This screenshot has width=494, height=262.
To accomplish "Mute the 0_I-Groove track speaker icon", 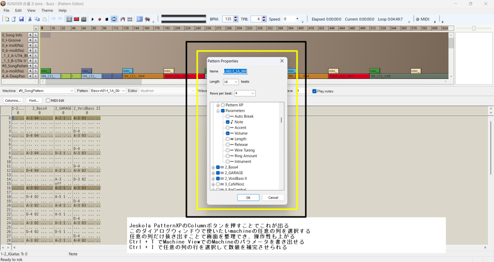I will click(x=30, y=40).
